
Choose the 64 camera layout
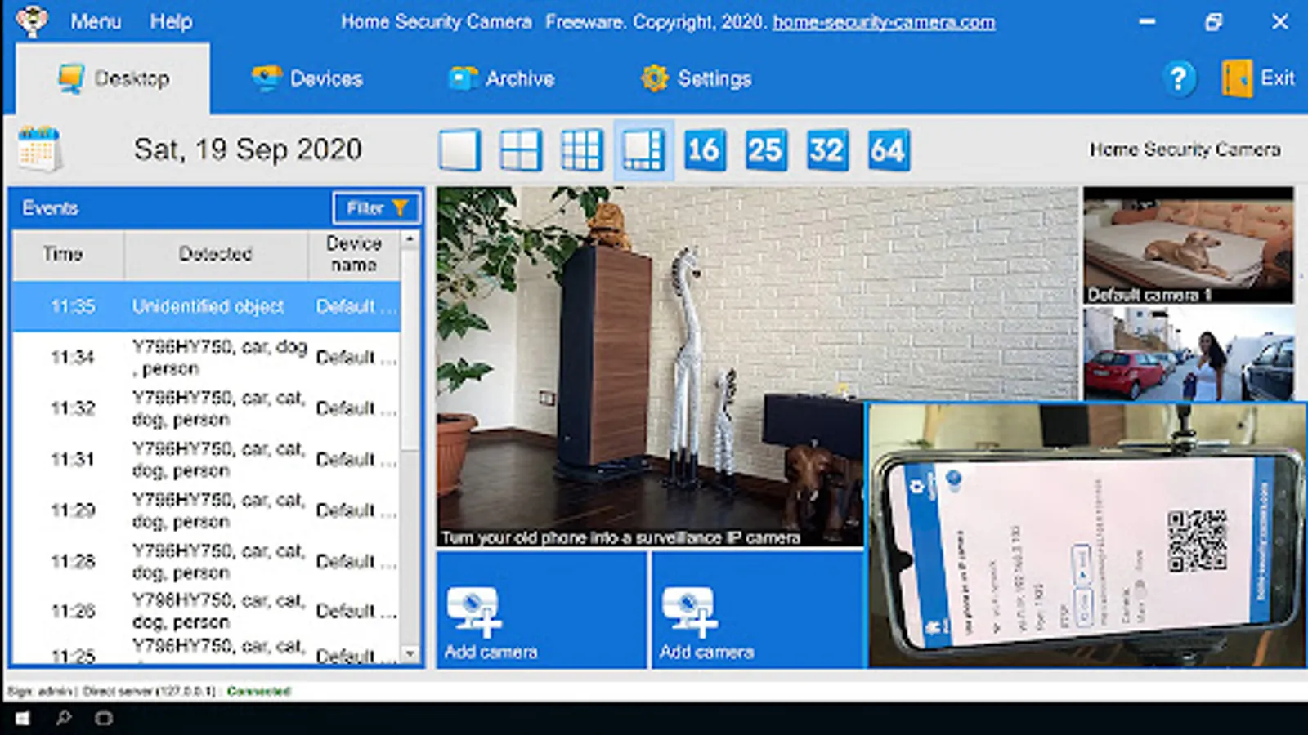point(888,150)
